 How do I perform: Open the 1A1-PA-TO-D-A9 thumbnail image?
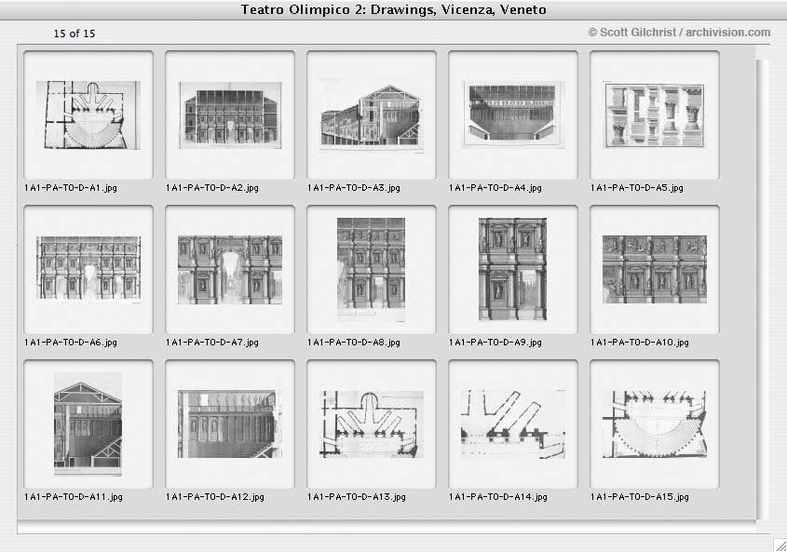[513, 269]
